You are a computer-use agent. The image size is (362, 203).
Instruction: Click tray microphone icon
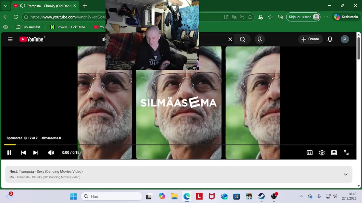click(x=319, y=196)
